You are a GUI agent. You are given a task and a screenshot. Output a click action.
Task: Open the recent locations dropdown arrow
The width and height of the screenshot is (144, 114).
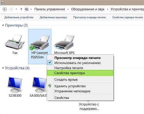coord(16,9)
